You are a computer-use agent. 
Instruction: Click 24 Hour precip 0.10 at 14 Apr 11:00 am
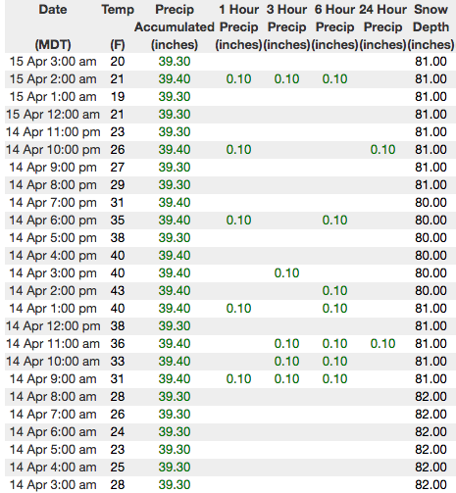[x=382, y=344]
